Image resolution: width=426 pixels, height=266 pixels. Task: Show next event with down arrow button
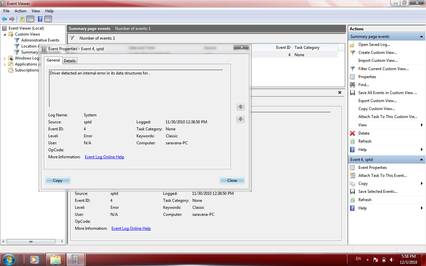click(241, 119)
